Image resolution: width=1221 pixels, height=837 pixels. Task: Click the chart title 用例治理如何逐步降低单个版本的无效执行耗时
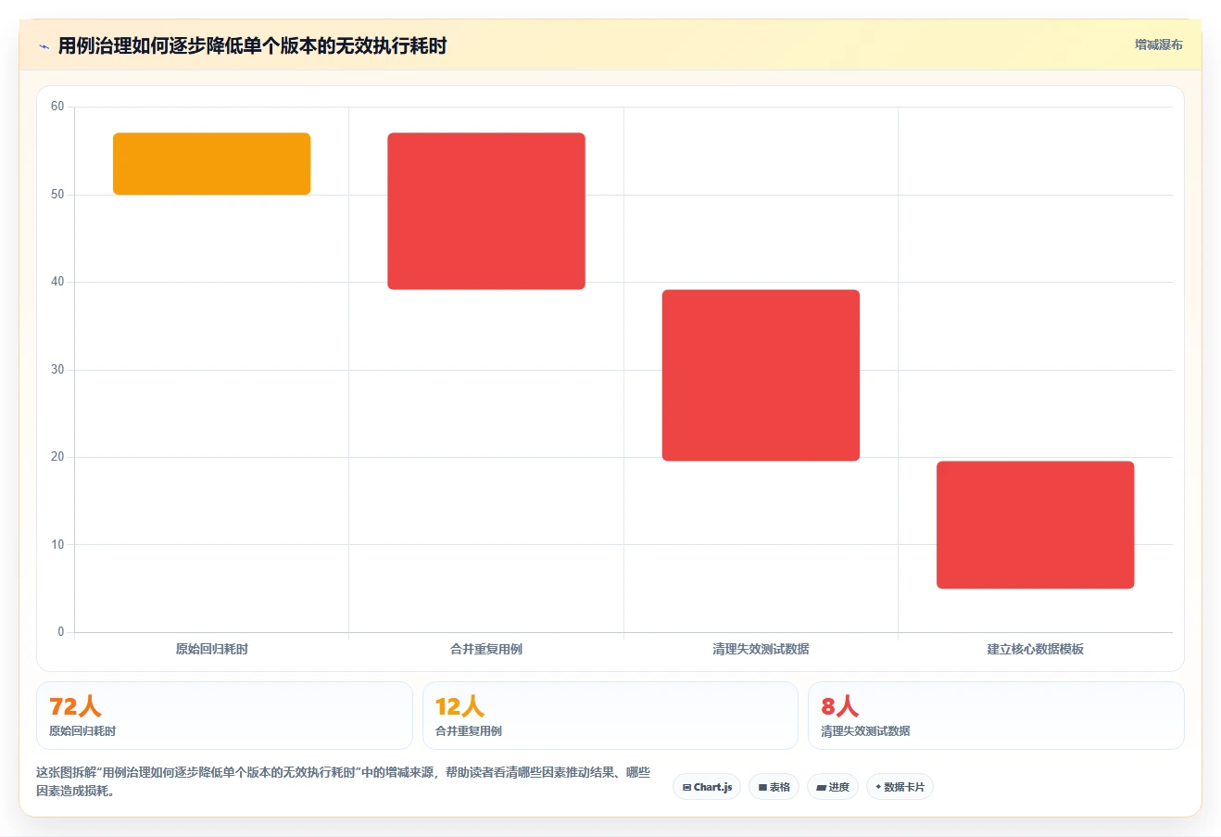pyautogui.click(x=252, y=45)
